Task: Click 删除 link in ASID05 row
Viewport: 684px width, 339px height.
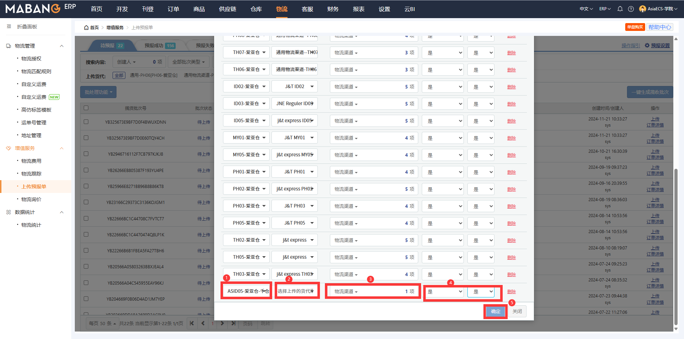Action: click(x=512, y=291)
